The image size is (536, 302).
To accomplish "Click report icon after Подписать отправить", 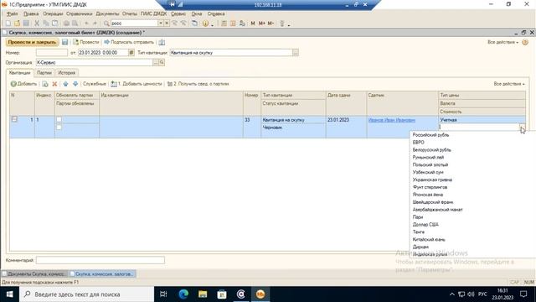I will pyautogui.click(x=162, y=42).
